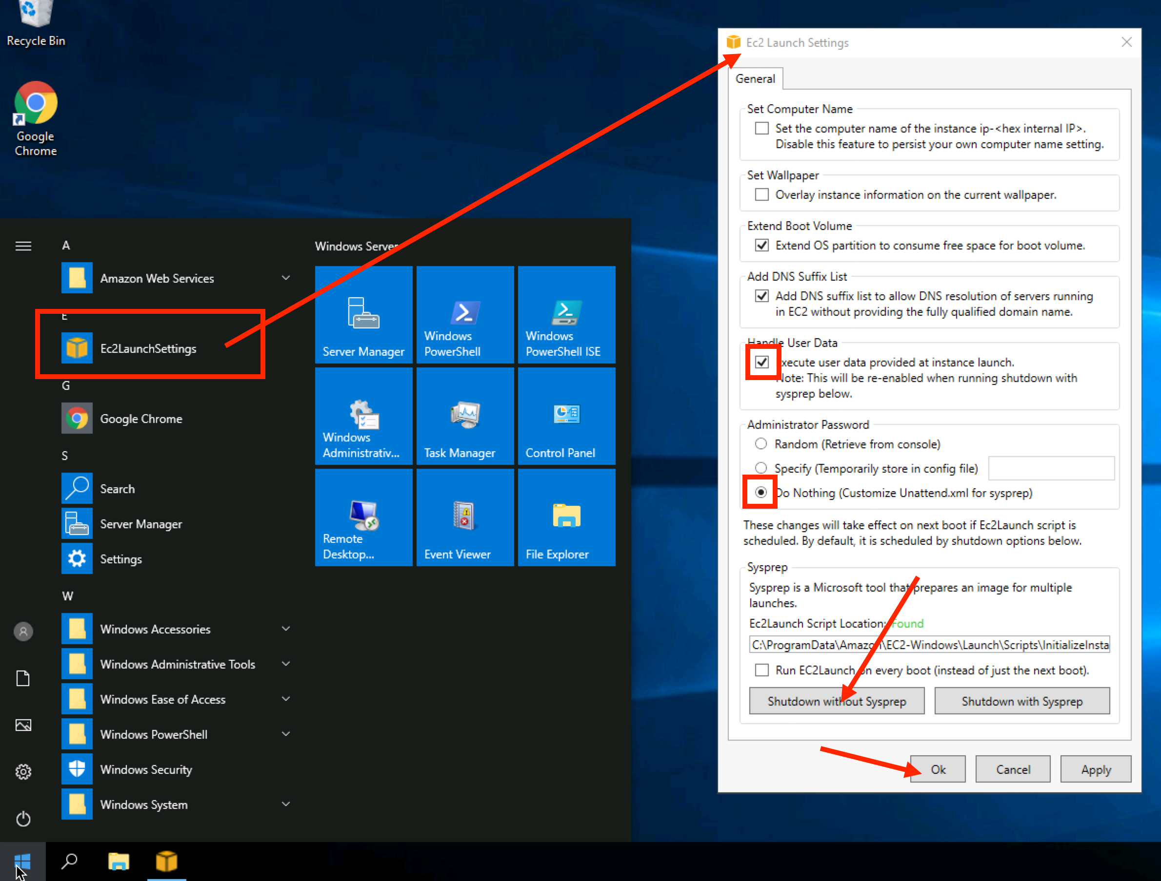
Task: Select the General tab
Action: pyautogui.click(x=755, y=78)
